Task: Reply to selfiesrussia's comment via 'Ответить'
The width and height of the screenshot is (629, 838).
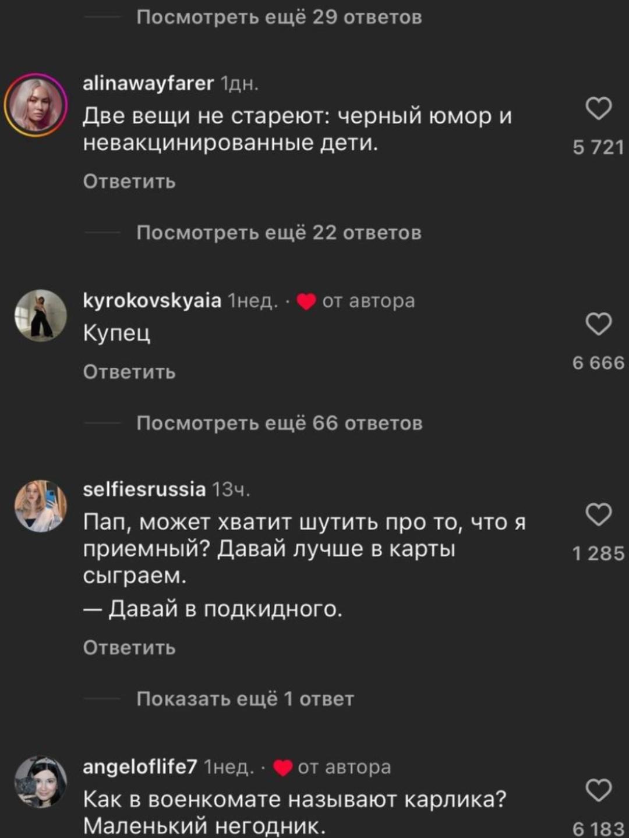Action: [x=129, y=648]
